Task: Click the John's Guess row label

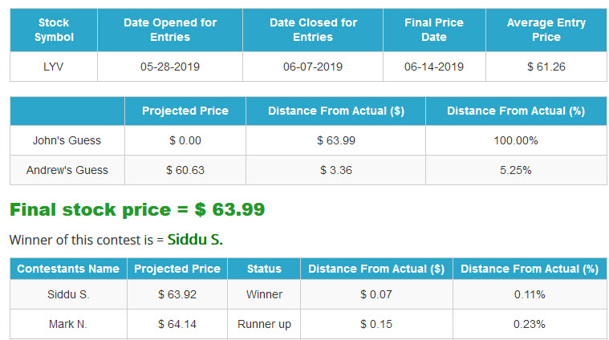Action: pos(67,140)
